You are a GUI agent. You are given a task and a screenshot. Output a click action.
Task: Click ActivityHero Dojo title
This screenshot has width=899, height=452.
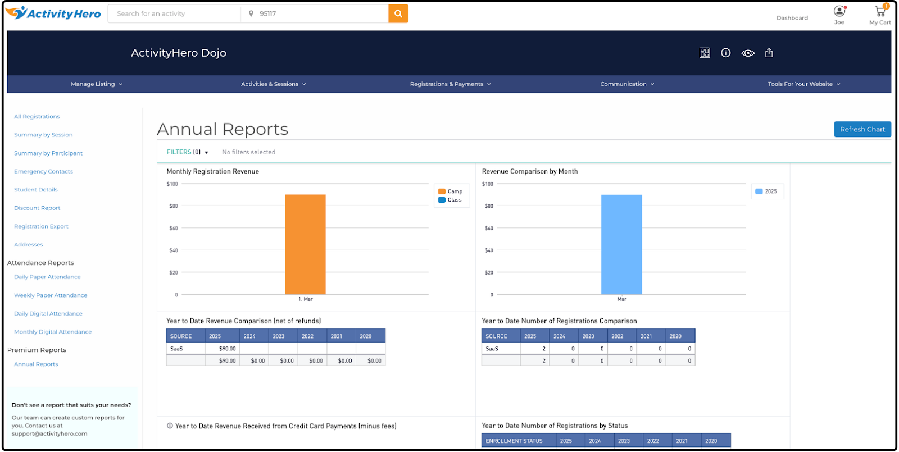[179, 53]
